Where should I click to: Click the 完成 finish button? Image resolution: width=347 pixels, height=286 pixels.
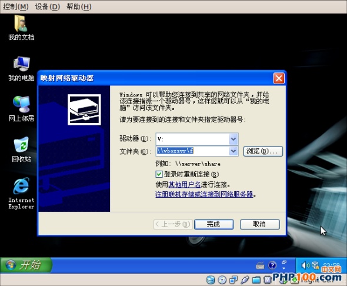[213, 224]
